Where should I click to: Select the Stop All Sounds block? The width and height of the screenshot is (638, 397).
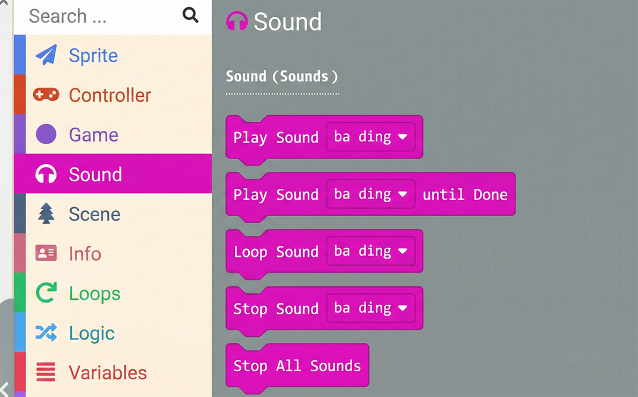(297, 366)
